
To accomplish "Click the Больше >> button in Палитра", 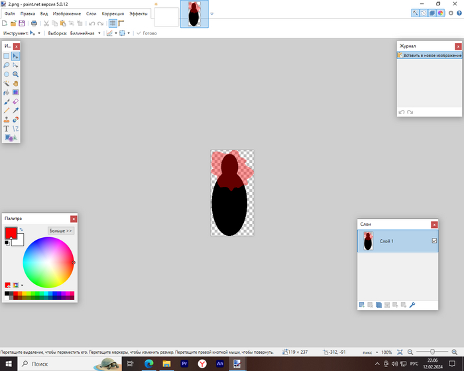I will tap(61, 231).
